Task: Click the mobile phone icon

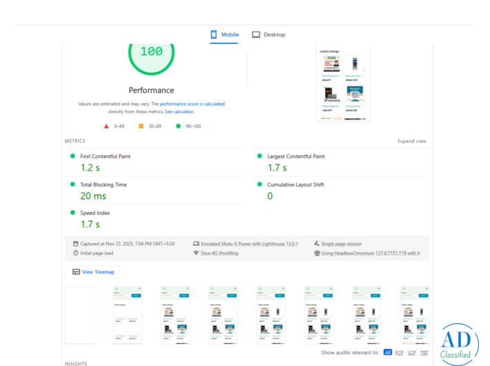Action: coord(214,35)
